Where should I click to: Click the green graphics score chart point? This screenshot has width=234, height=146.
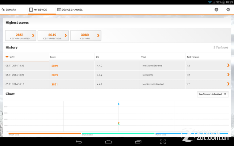pos(118,124)
